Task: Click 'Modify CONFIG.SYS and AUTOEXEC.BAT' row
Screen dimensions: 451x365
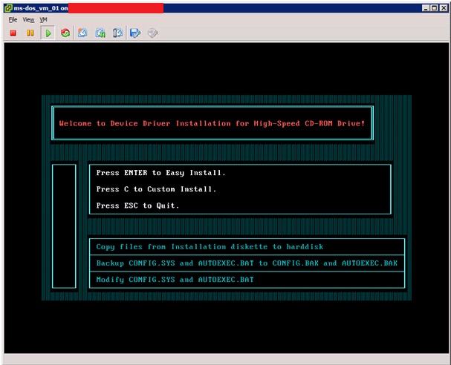Action: (247, 280)
